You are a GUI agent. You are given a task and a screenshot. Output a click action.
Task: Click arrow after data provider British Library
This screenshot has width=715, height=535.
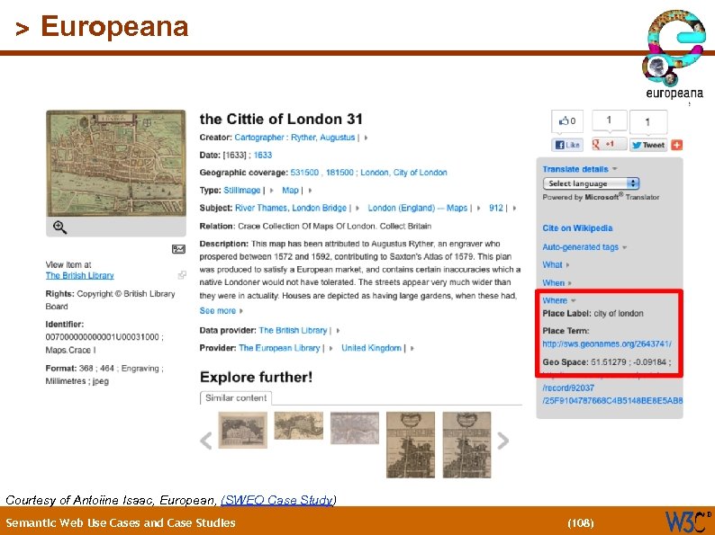click(338, 331)
